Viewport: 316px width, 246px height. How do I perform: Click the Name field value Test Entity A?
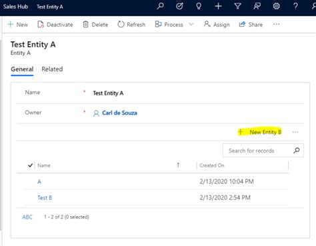pos(108,93)
